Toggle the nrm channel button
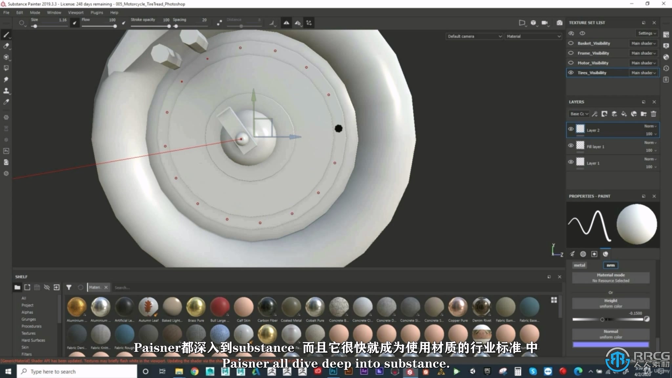 [x=611, y=265]
